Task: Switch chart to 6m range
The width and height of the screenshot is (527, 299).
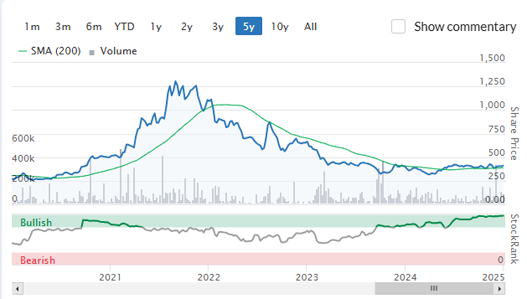Action: (94, 26)
